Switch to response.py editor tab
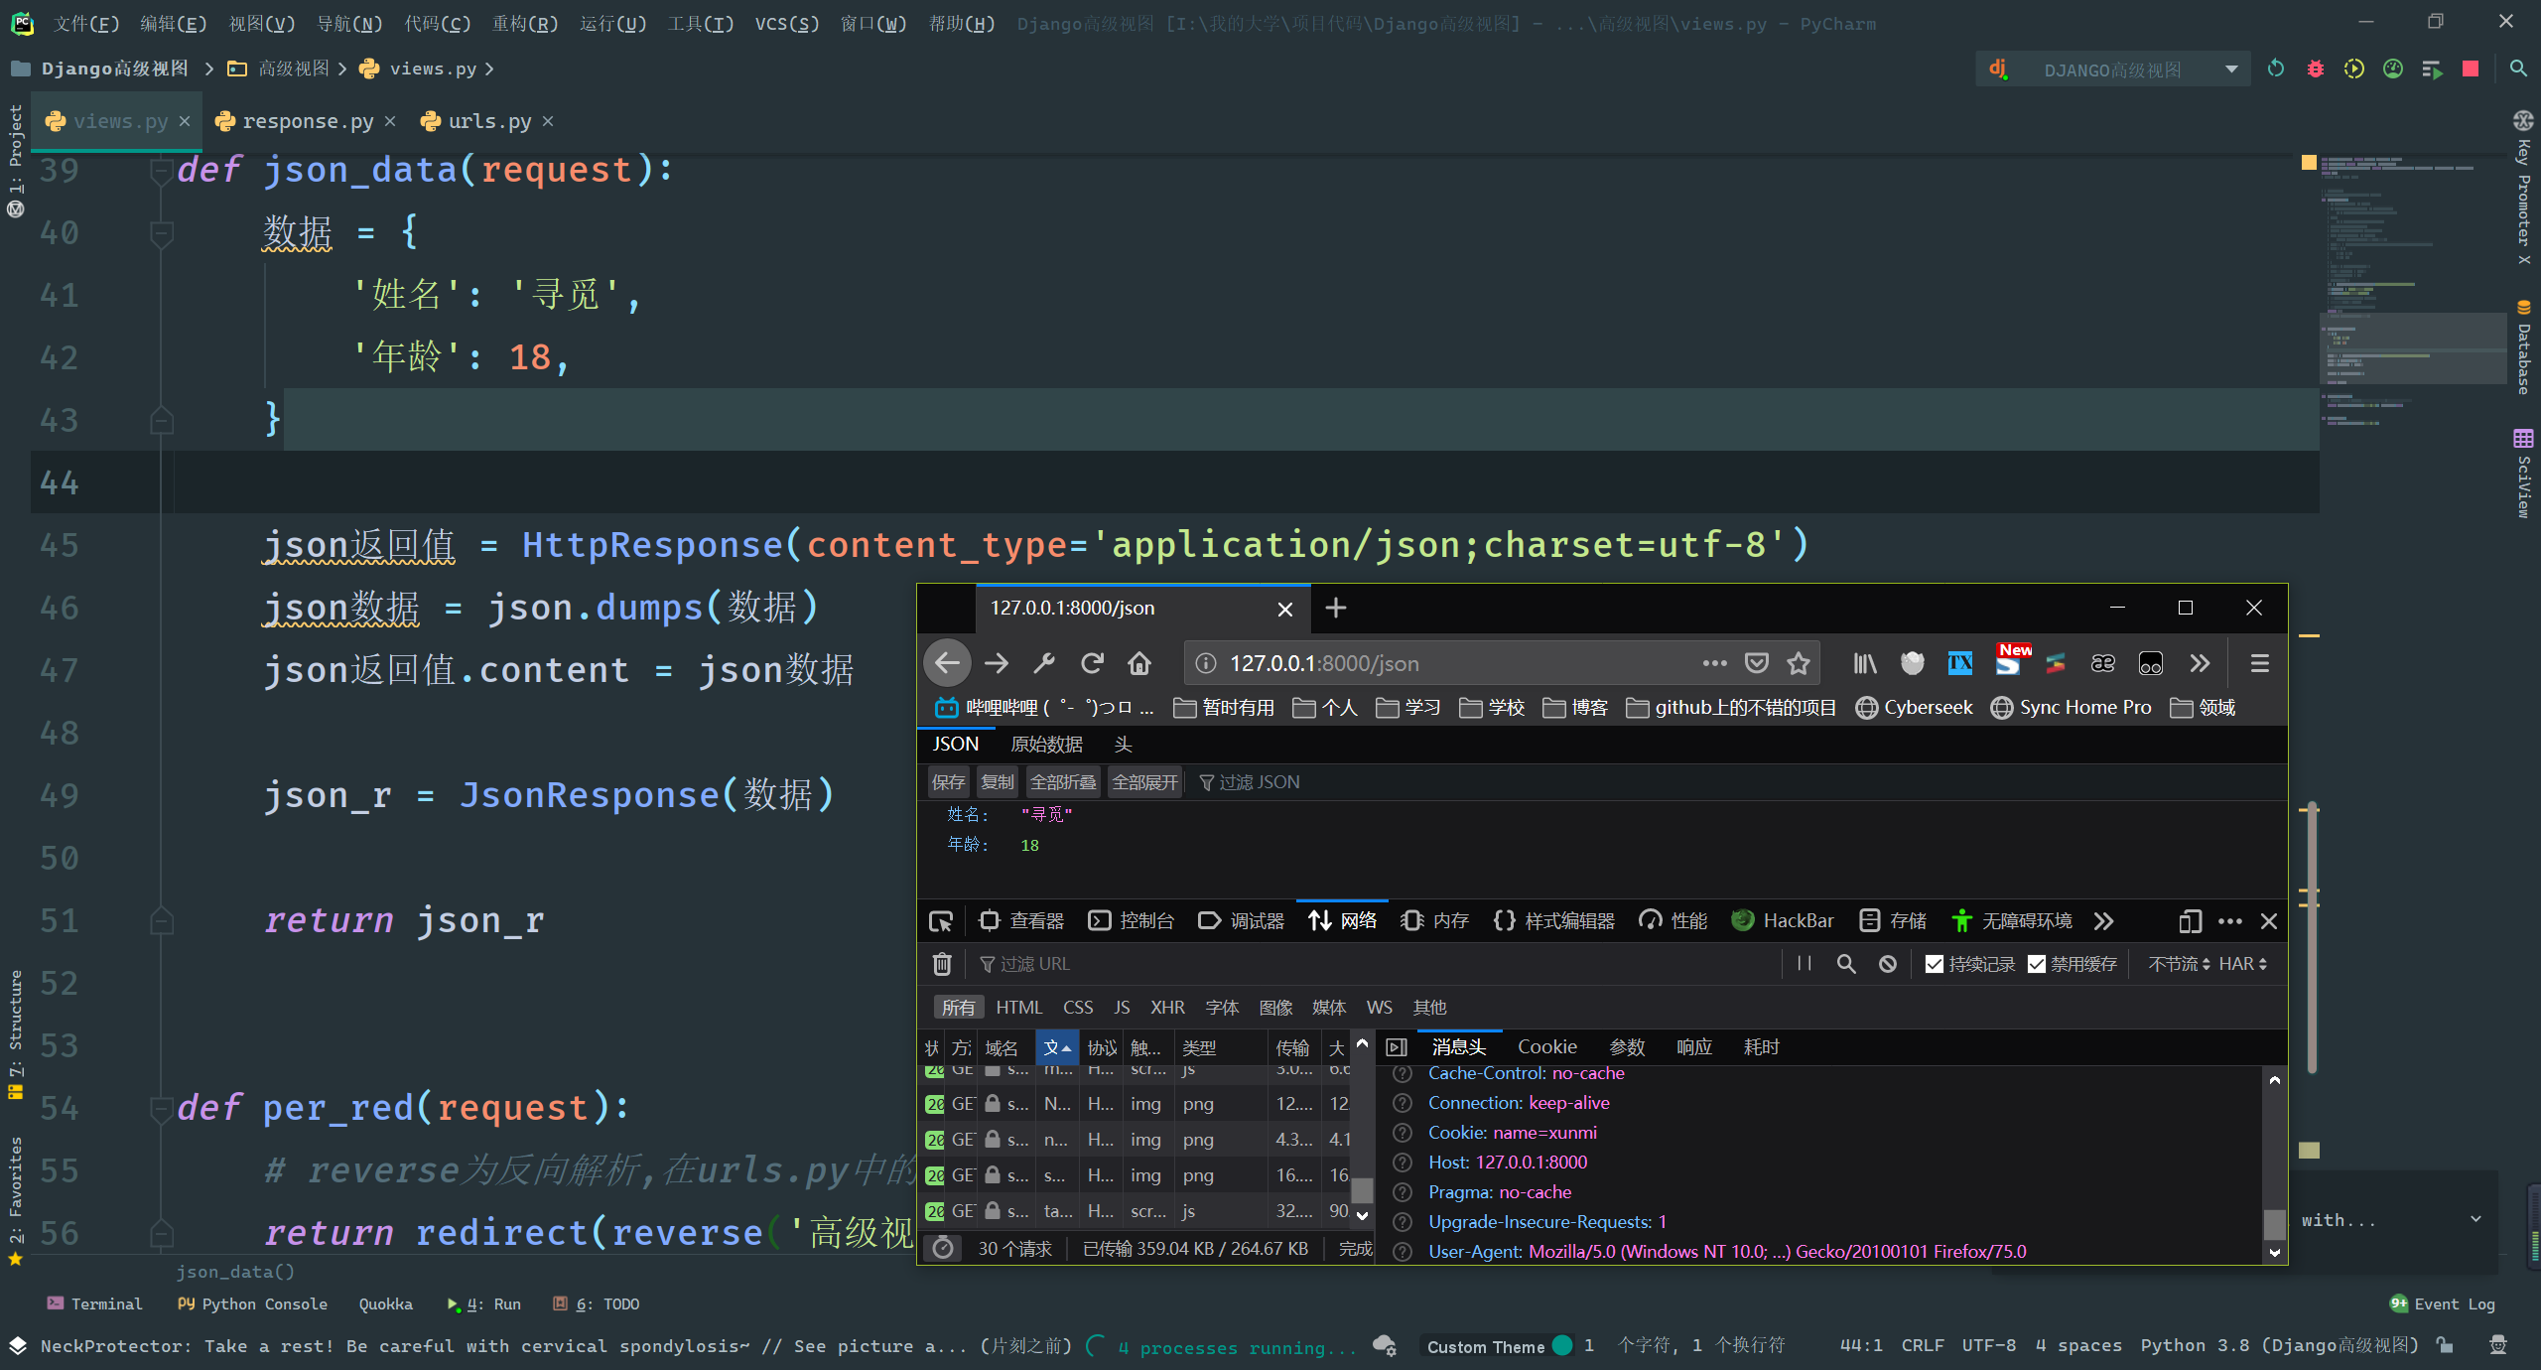The image size is (2541, 1370). tap(307, 121)
